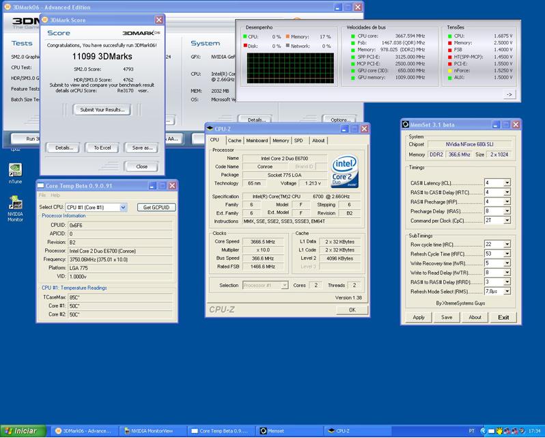
Task: Click Submit Your Results button
Action: point(102,109)
